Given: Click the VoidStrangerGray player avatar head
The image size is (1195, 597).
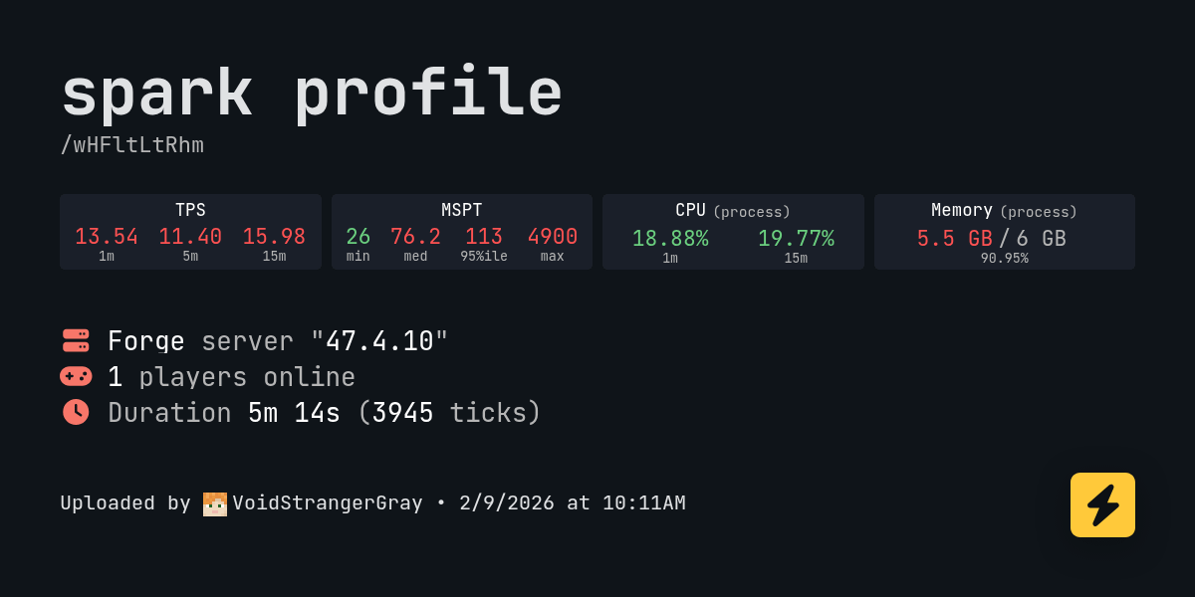Looking at the screenshot, I should point(215,503).
